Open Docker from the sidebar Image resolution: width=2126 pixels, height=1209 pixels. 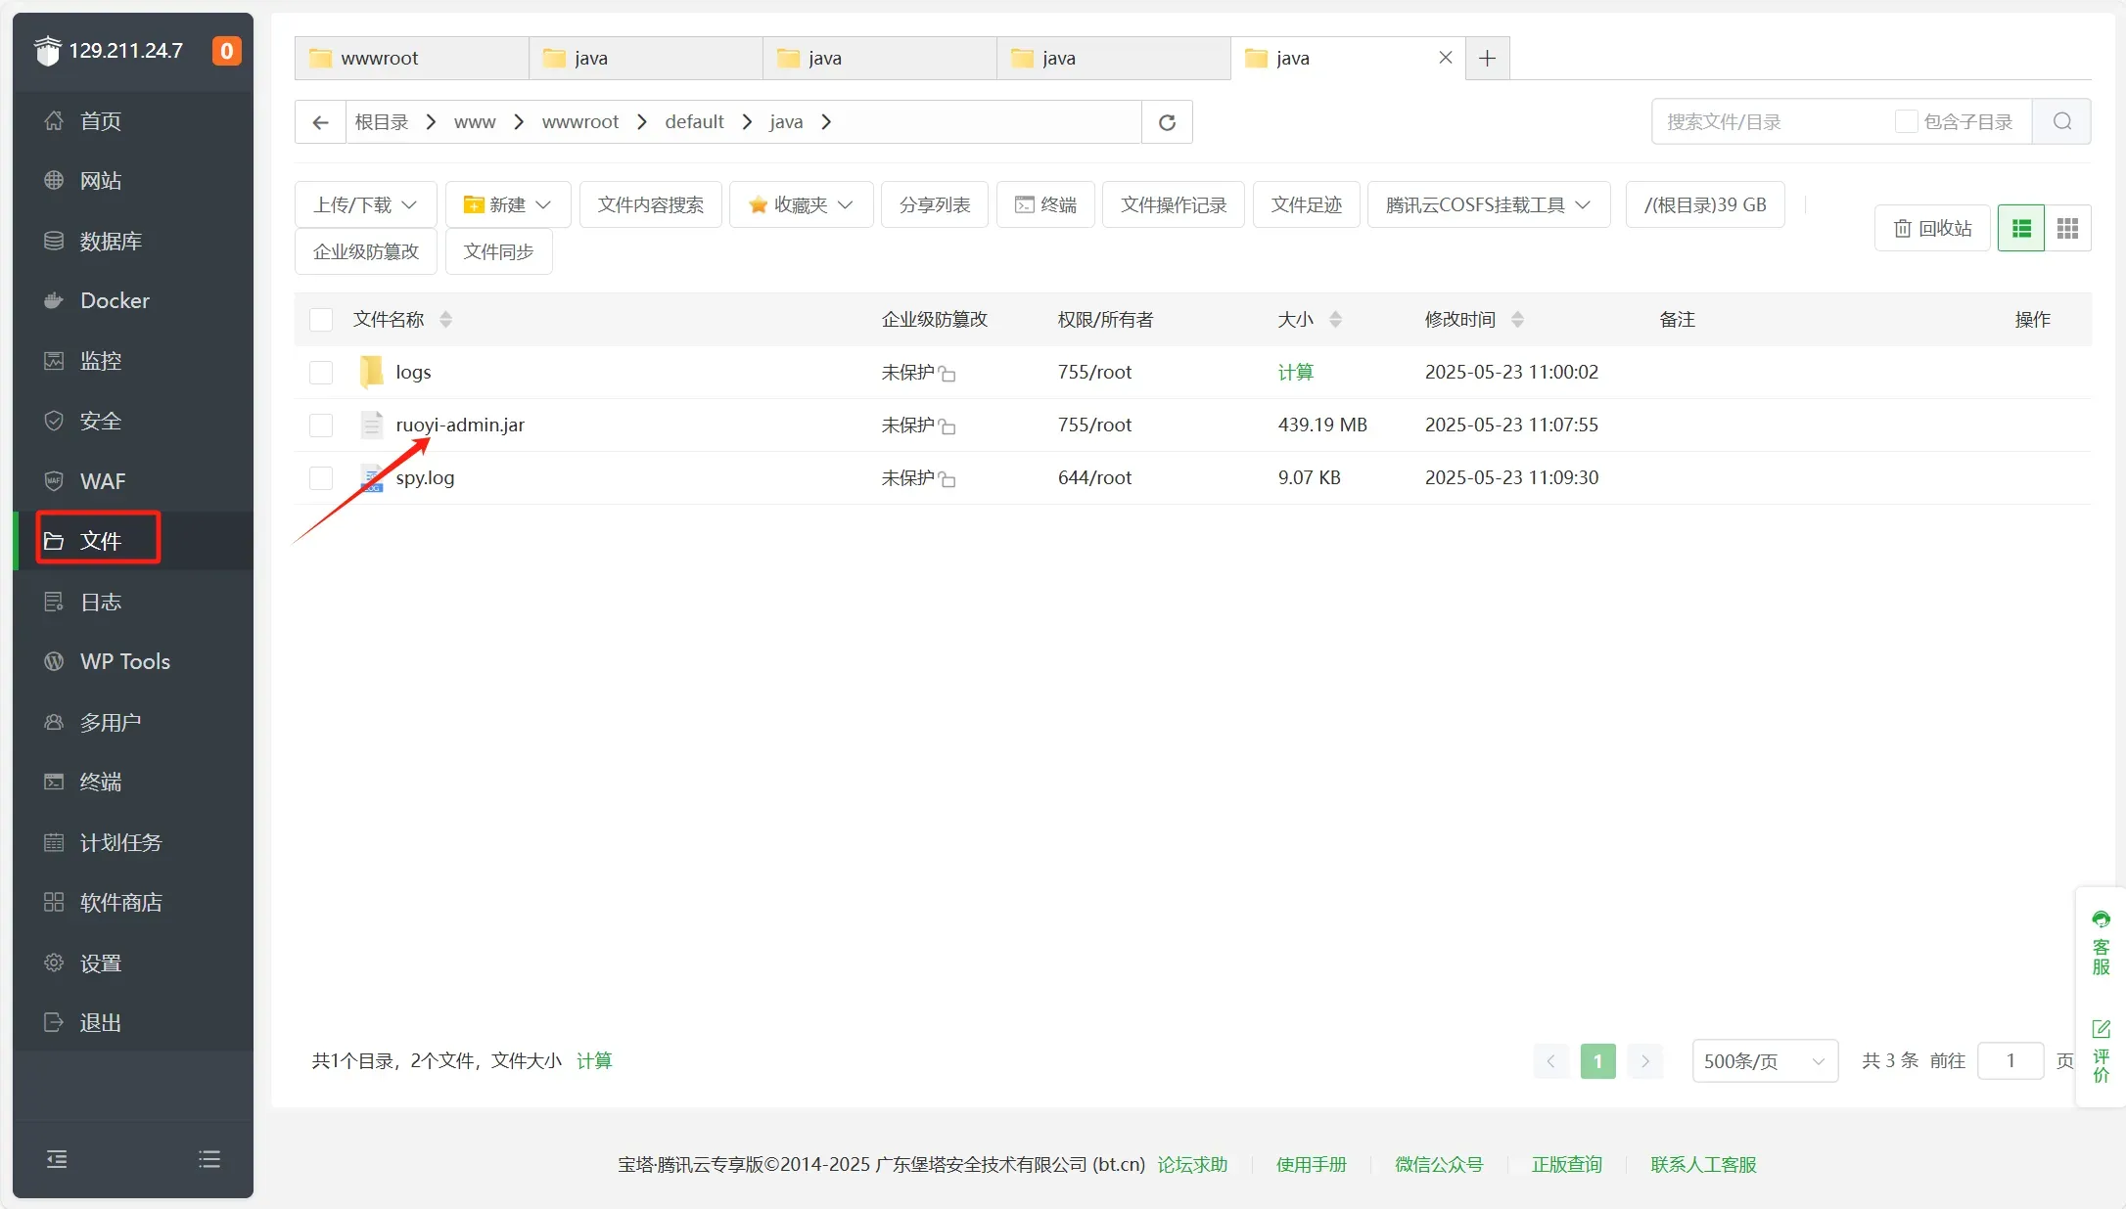click(x=115, y=300)
